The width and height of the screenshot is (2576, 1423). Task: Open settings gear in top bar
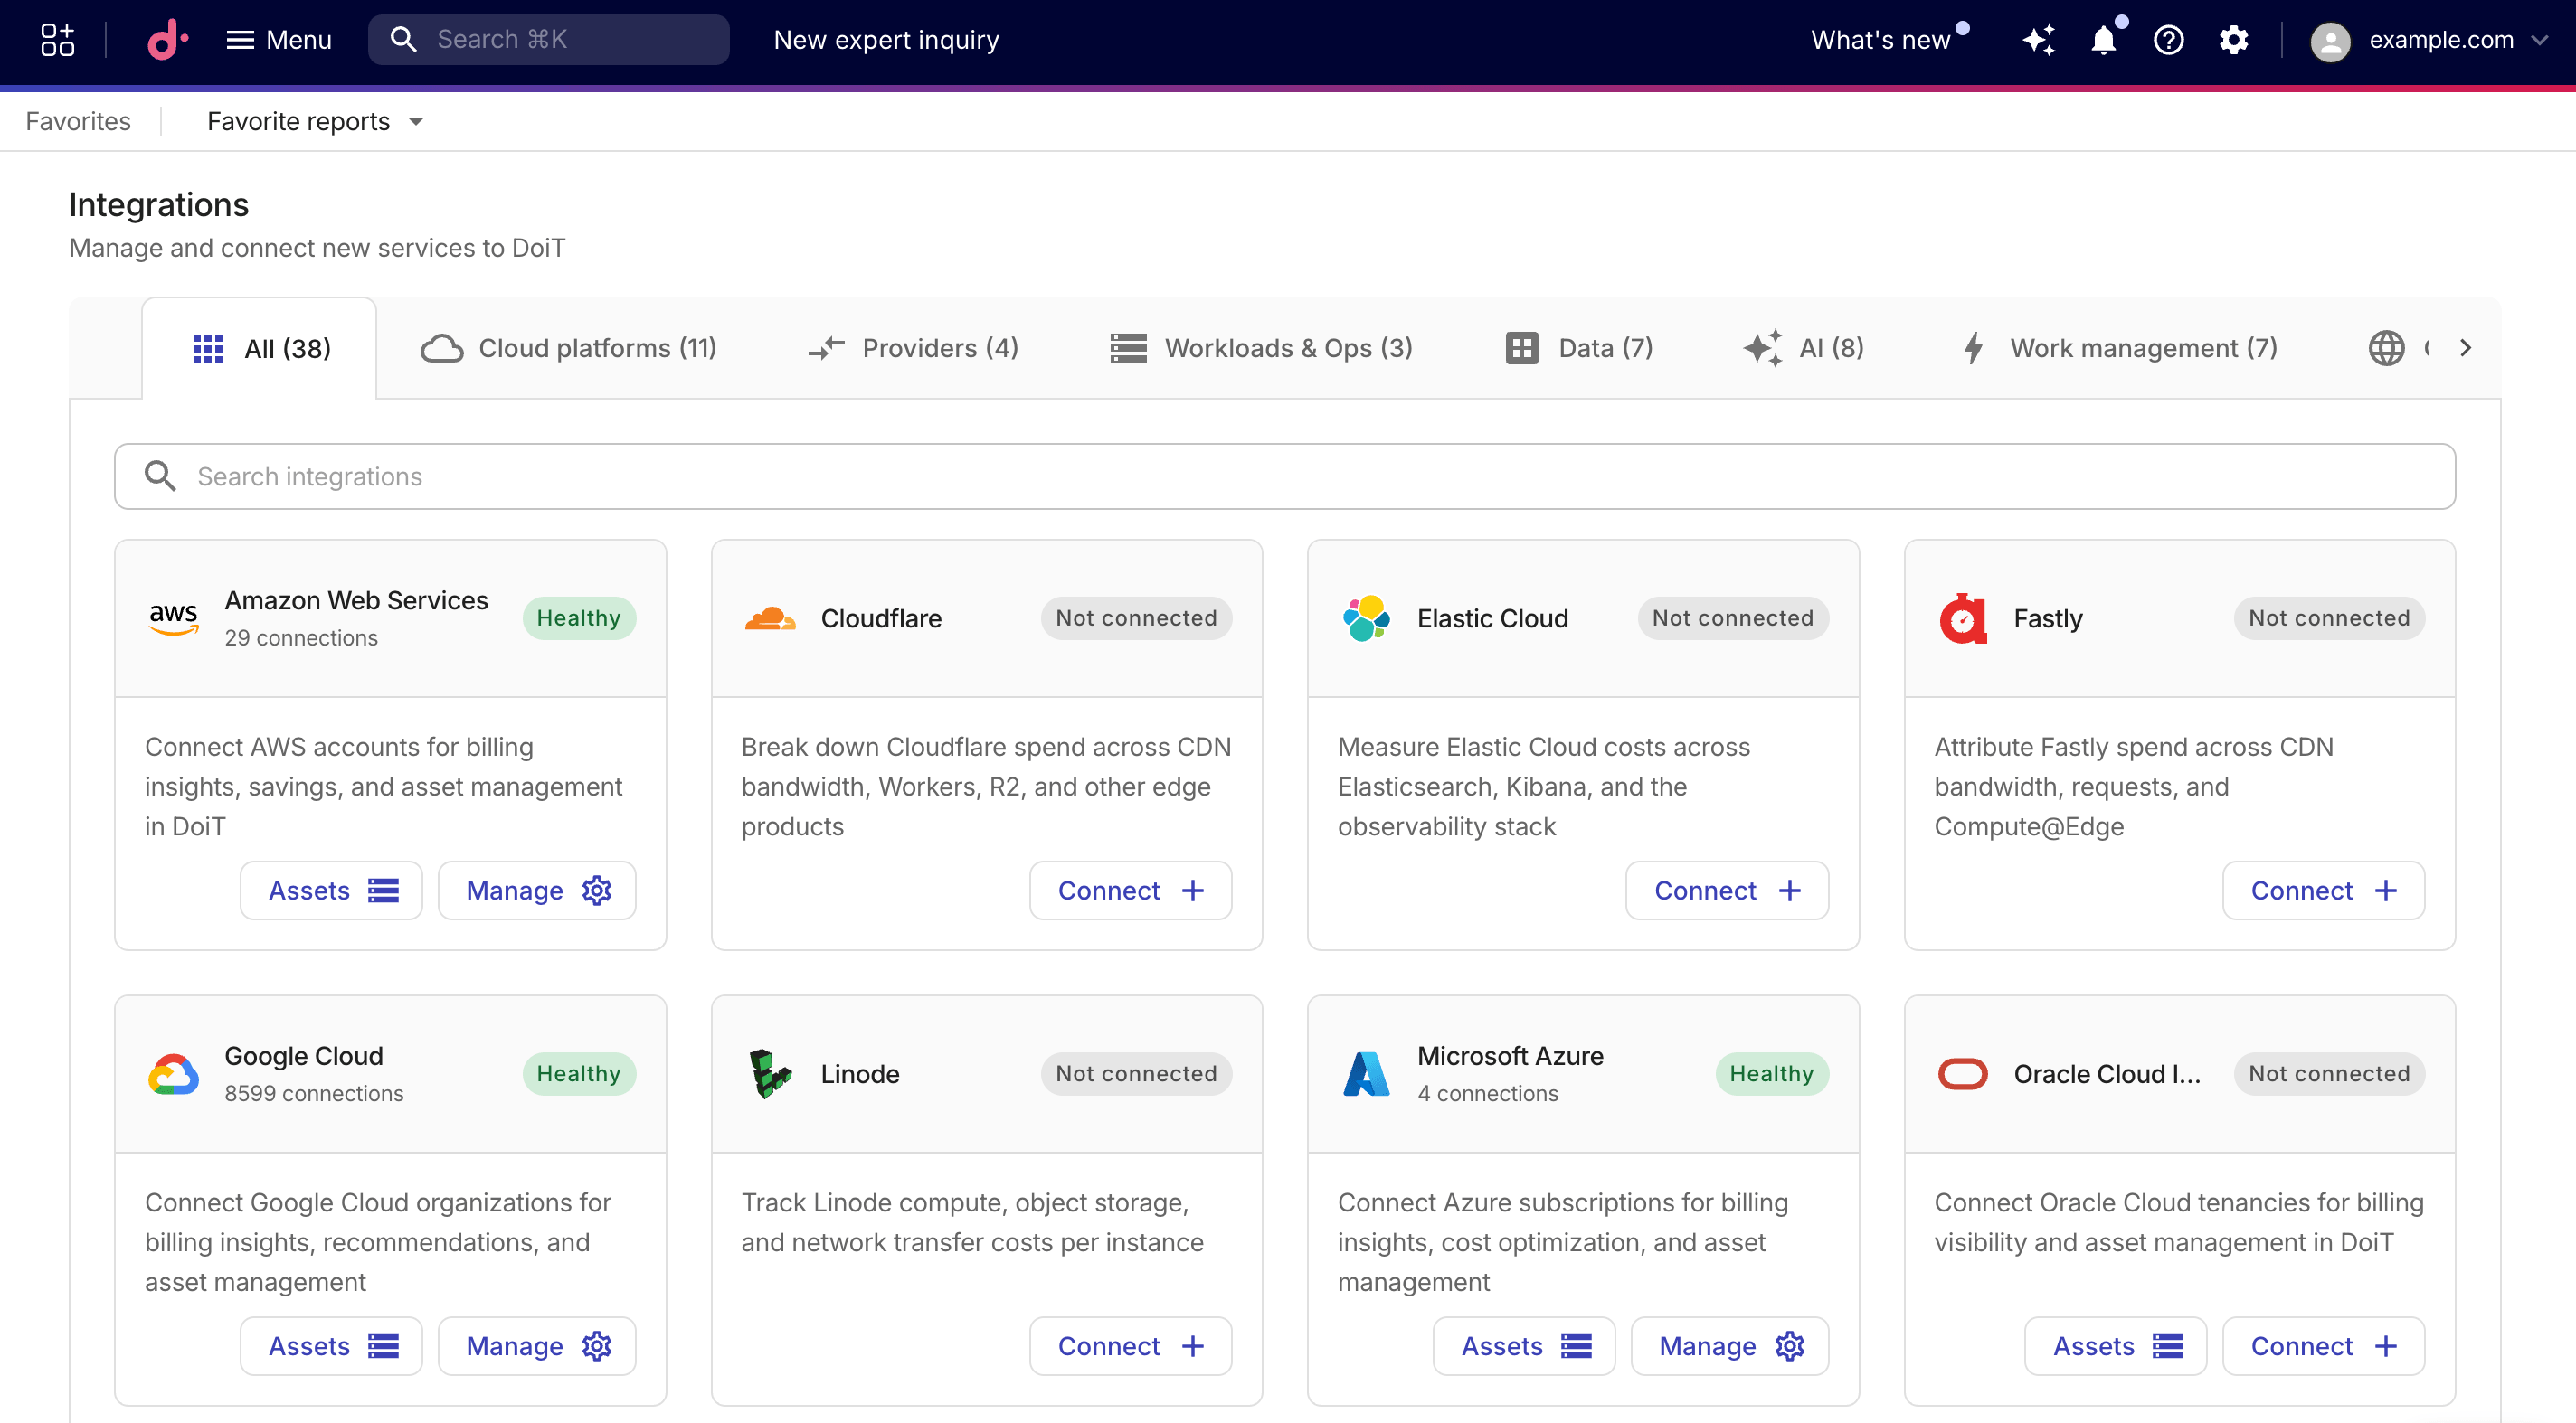pos(2234,40)
